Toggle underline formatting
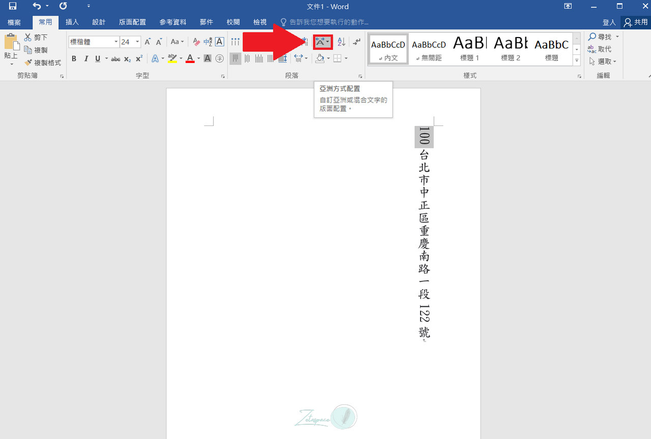 98,58
